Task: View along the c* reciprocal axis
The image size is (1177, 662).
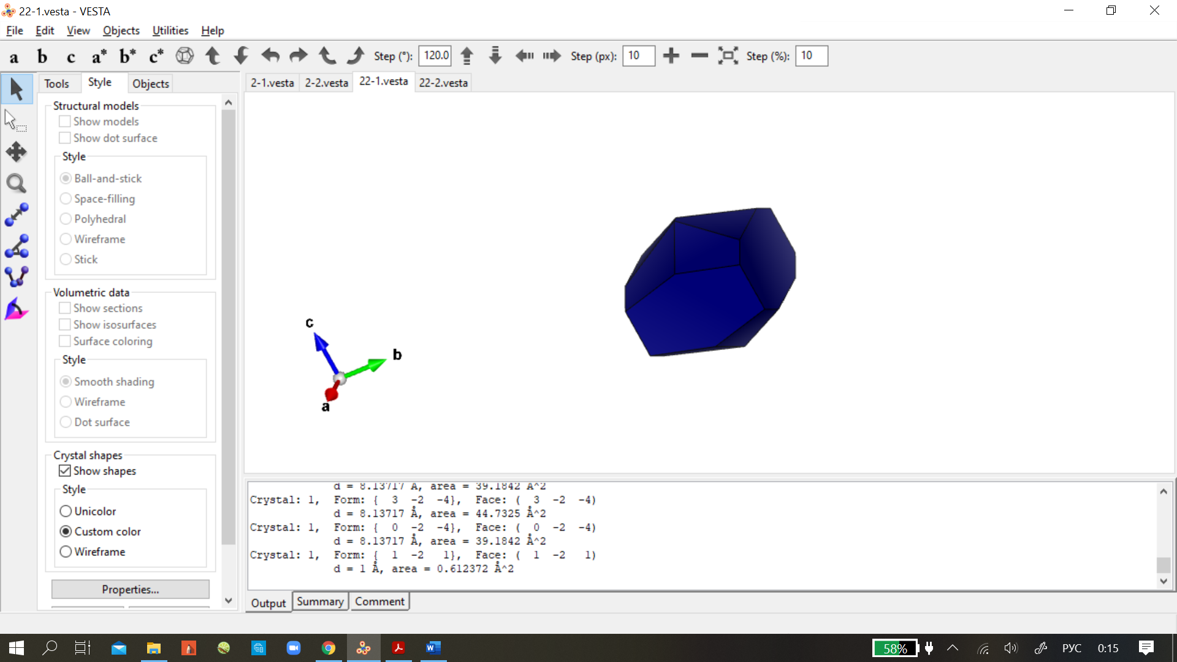Action: pyautogui.click(x=156, y=56)
